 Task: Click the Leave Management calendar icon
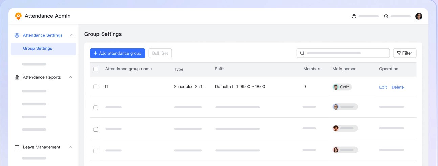coord(17,147)
